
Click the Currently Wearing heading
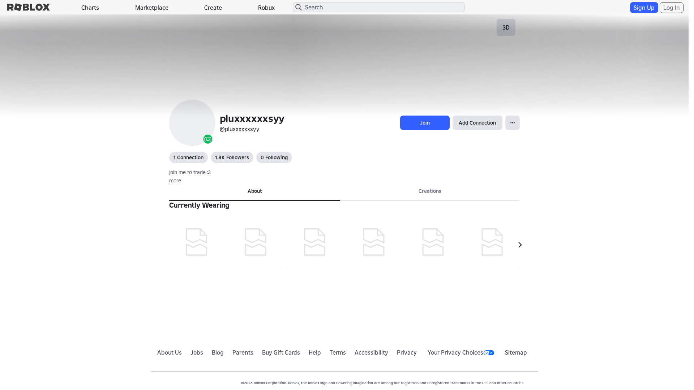pyautogui.click(x=199, y=205)
